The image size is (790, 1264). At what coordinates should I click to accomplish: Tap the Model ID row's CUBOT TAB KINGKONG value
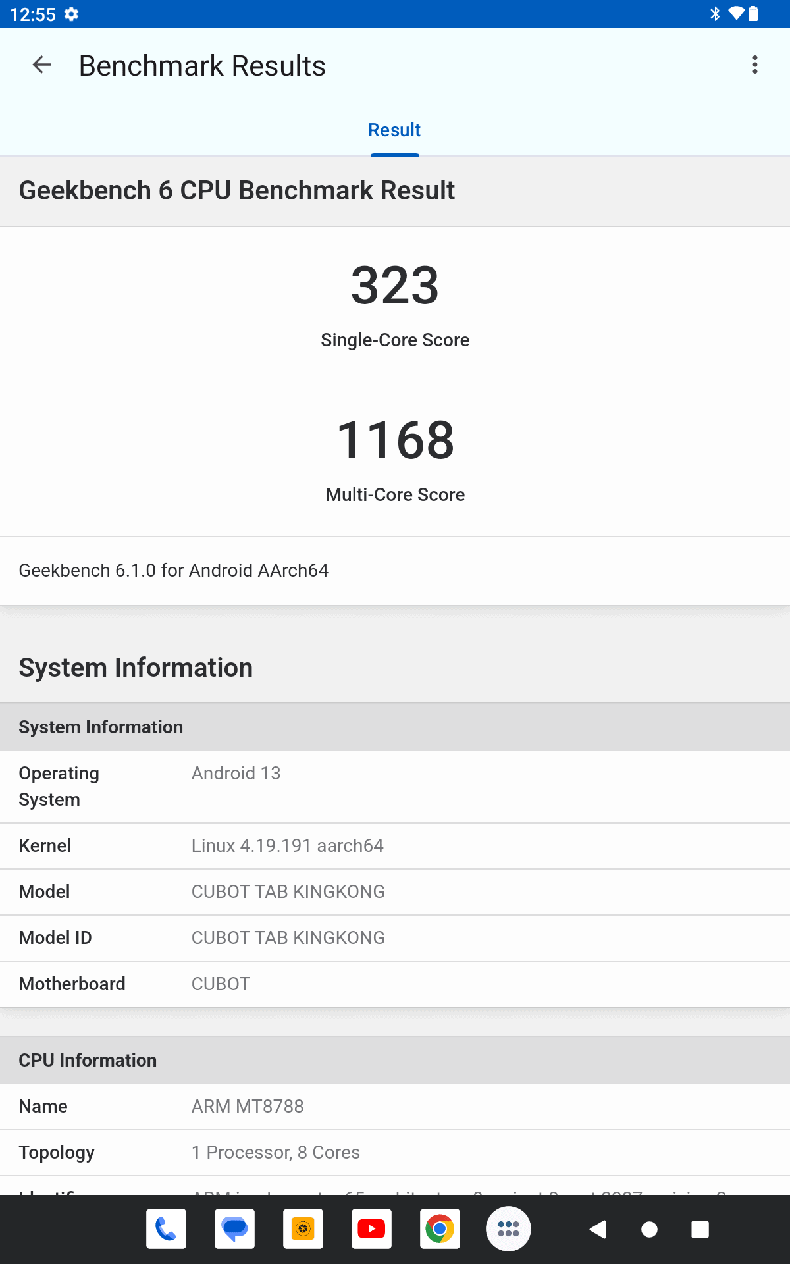tap(288, 937)
